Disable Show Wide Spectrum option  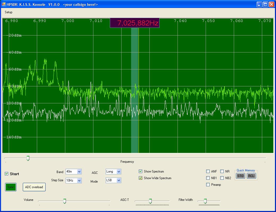point(141,178)
